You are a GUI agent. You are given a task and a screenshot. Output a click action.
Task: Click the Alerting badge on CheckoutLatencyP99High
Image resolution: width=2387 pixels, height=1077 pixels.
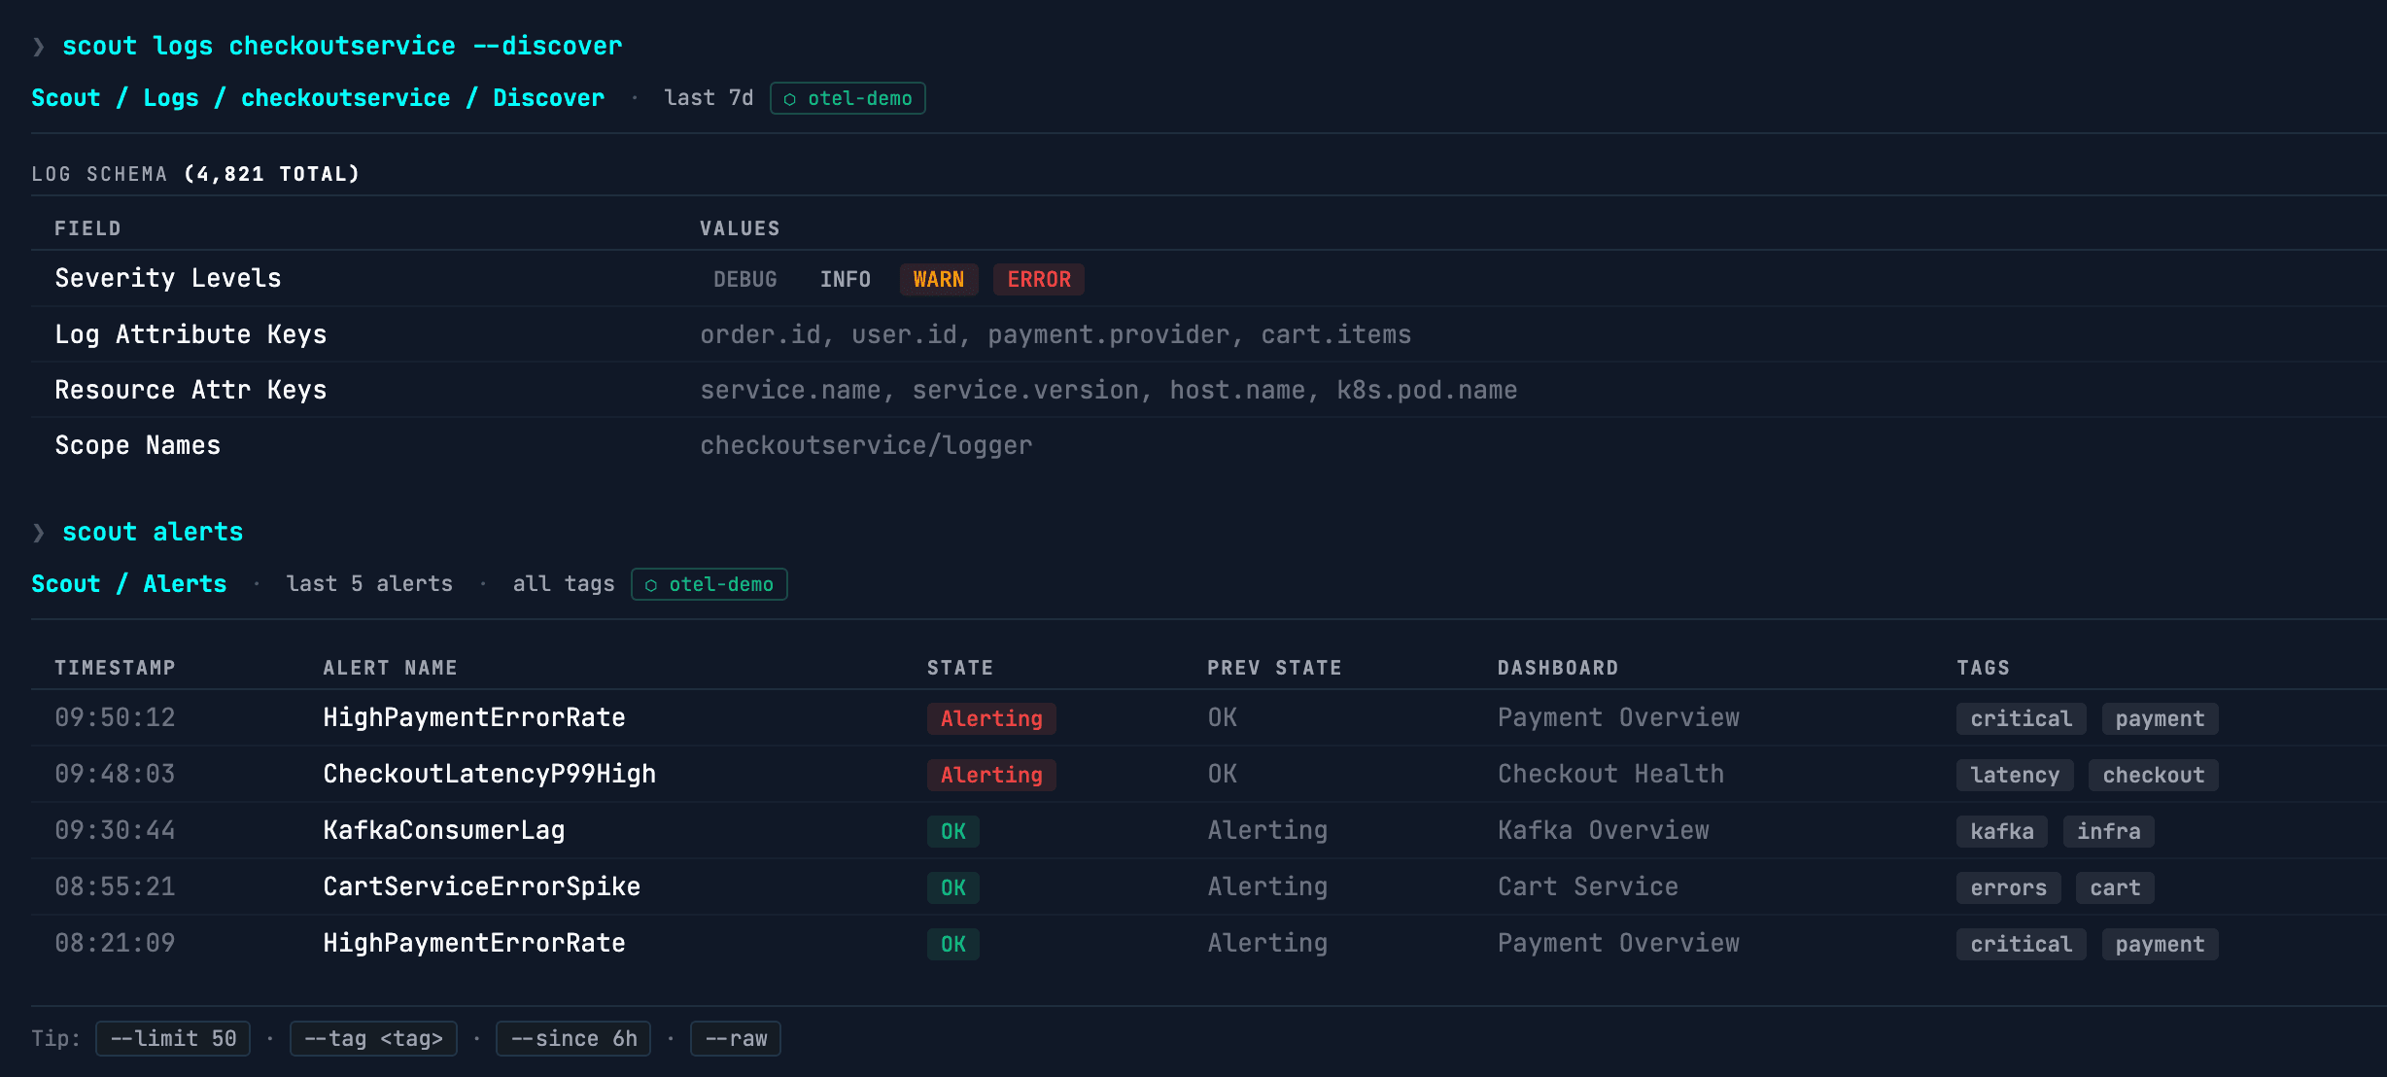click(x=990, y=775)
